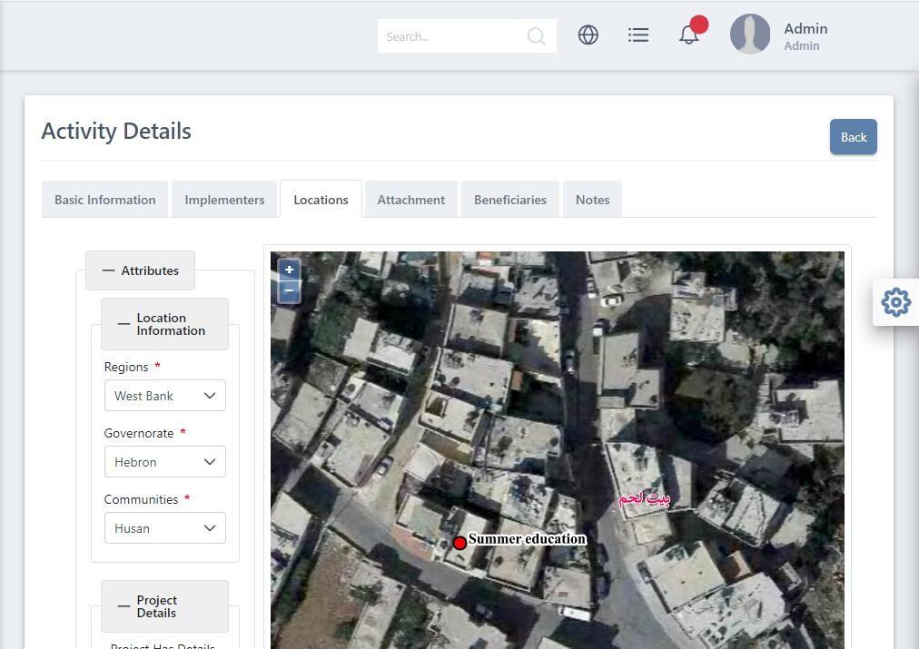Collapse the Project Details section
The height and width of the screenshot is (649, 919).
[164, 606]
